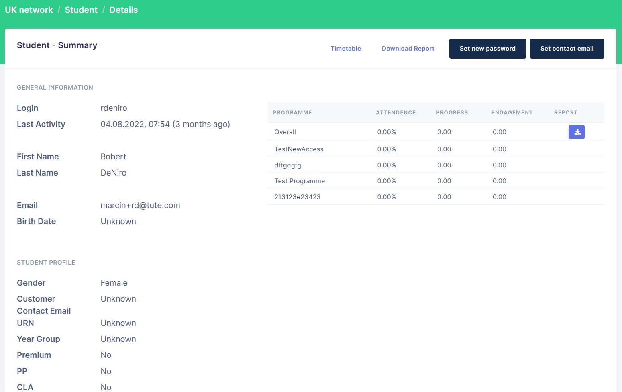
Task: Navigate to Student breadcrumb
Action: click(x=81, y=10)
